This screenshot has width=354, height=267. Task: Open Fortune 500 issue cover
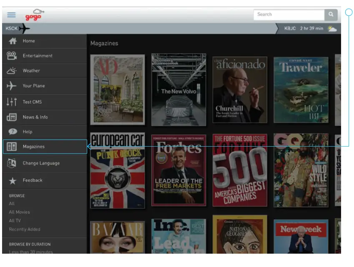pyautogui.click(x=240, y=170)
